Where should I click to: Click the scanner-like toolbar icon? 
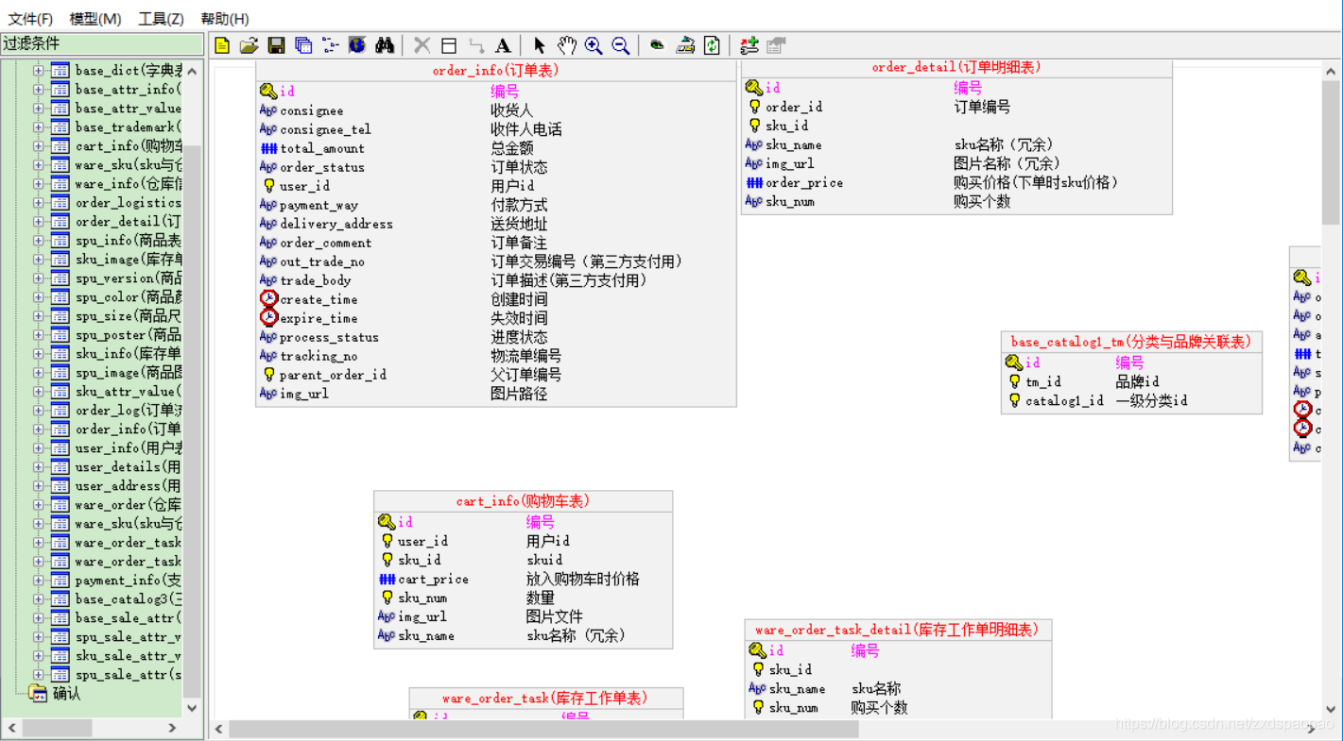(685, 45)
